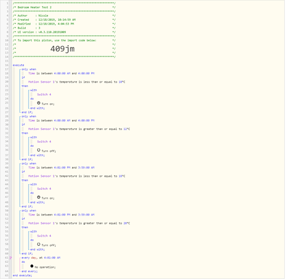Click line number 28 in the gutter
The image size is (286, 279).
[7, 117]
